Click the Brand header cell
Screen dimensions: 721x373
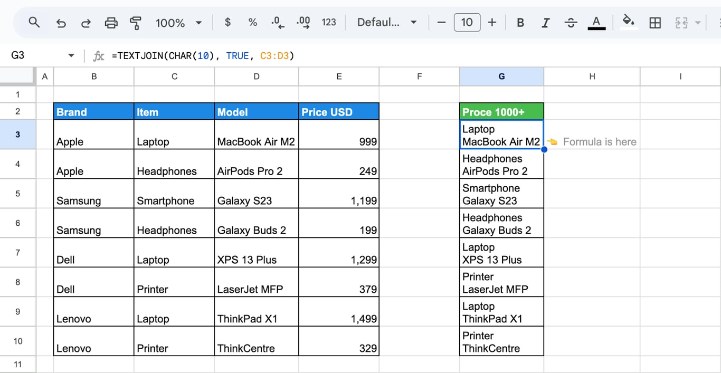(94, 111)
